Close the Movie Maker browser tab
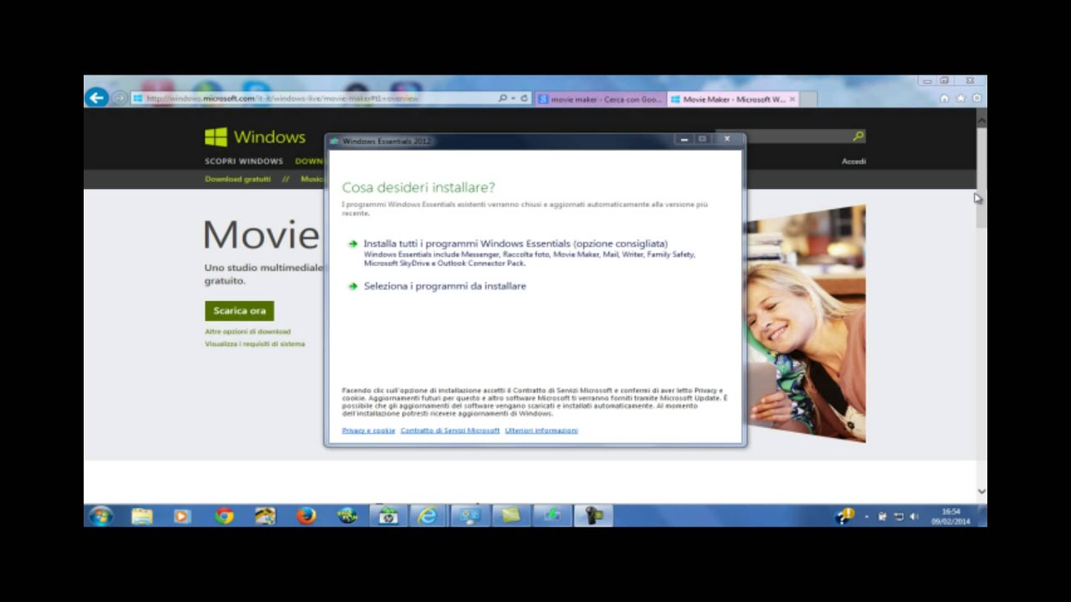Screen dimensions: 1071x602 pyautogui.click(x=792, y=99)
